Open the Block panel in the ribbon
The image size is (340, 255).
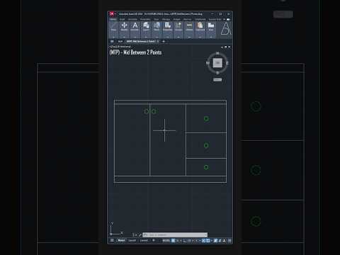coord(157,30)
